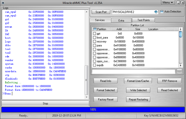Image resolution: width=186 pixels, height=119 pixels.
Task: Click the Scan Port button
Action: tap(101, 12)
